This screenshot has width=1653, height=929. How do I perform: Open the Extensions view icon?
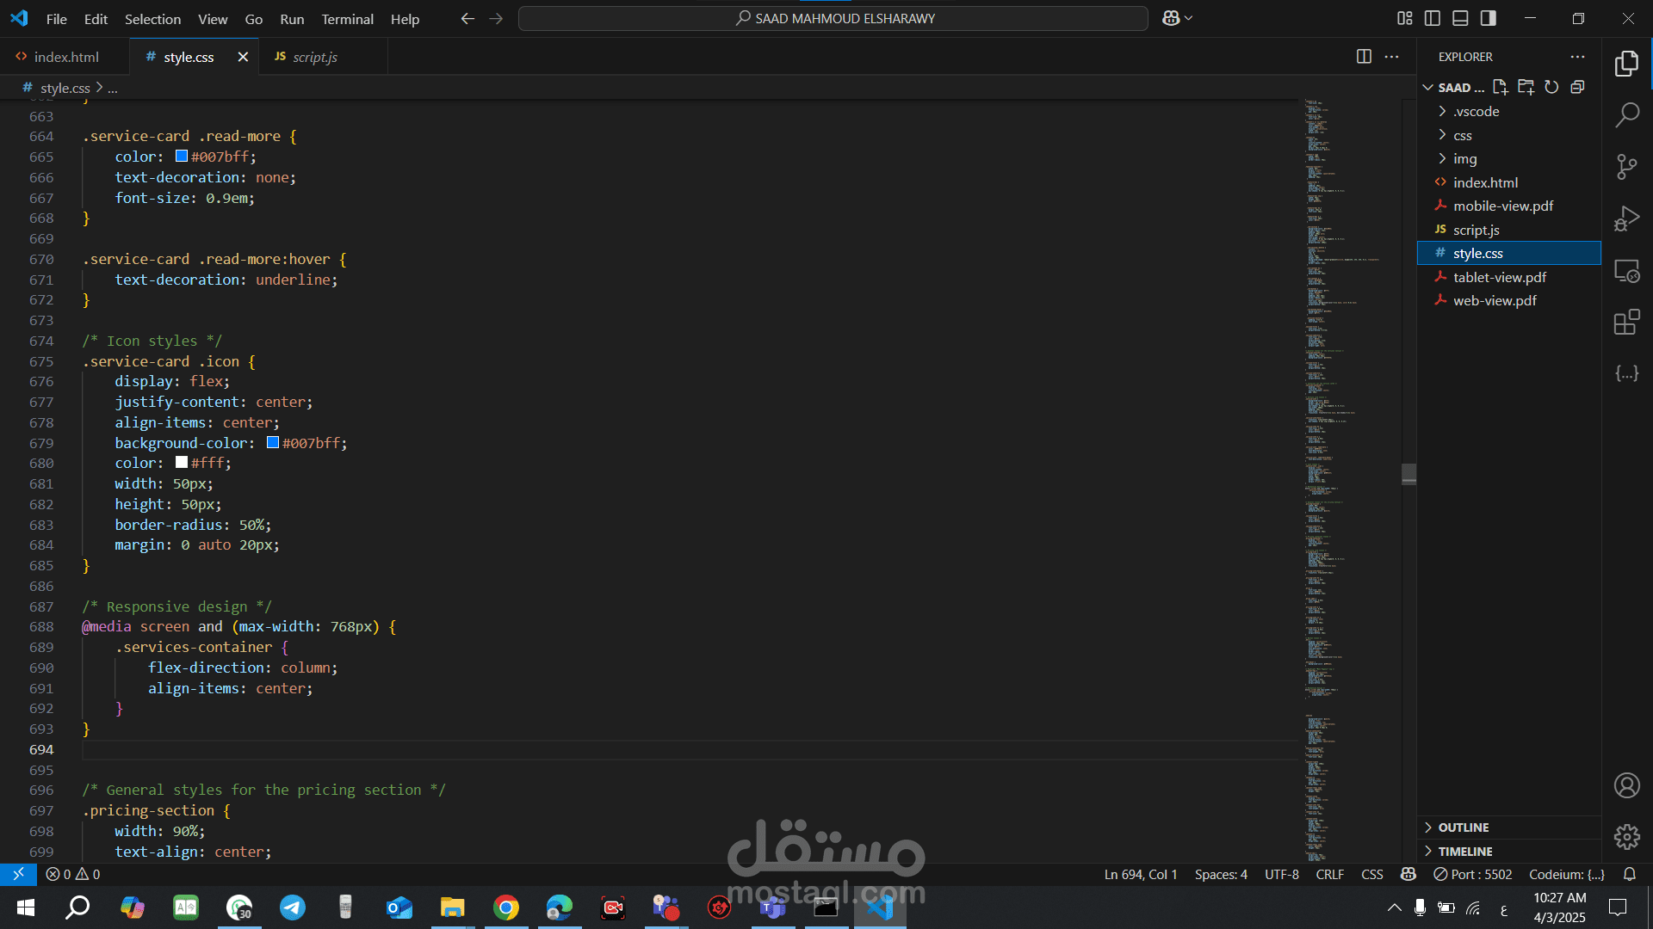tap(1626, 323)
